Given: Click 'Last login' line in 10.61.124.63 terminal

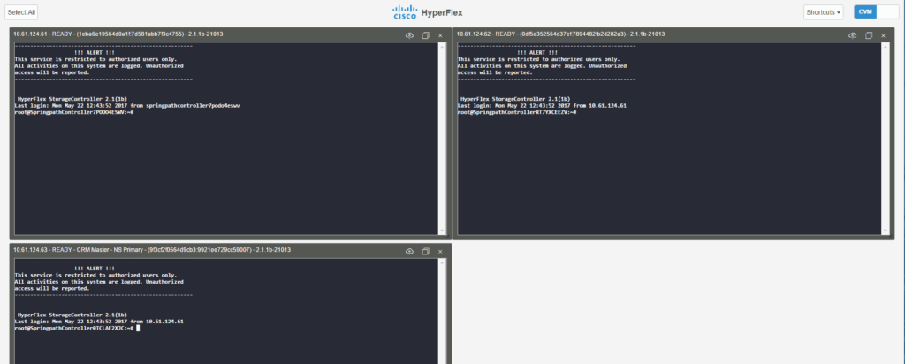Looking at the screenshot, I should (99, 322).
